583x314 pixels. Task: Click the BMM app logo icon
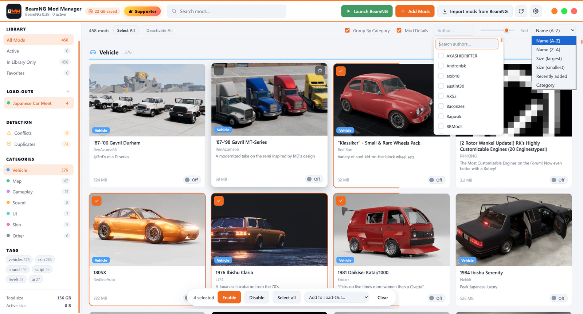[14, 11]
